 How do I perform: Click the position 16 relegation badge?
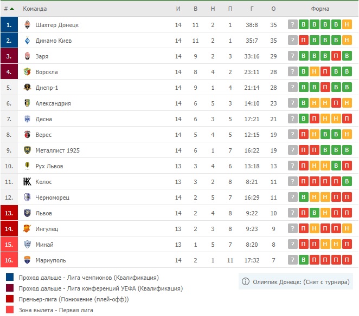9,260
